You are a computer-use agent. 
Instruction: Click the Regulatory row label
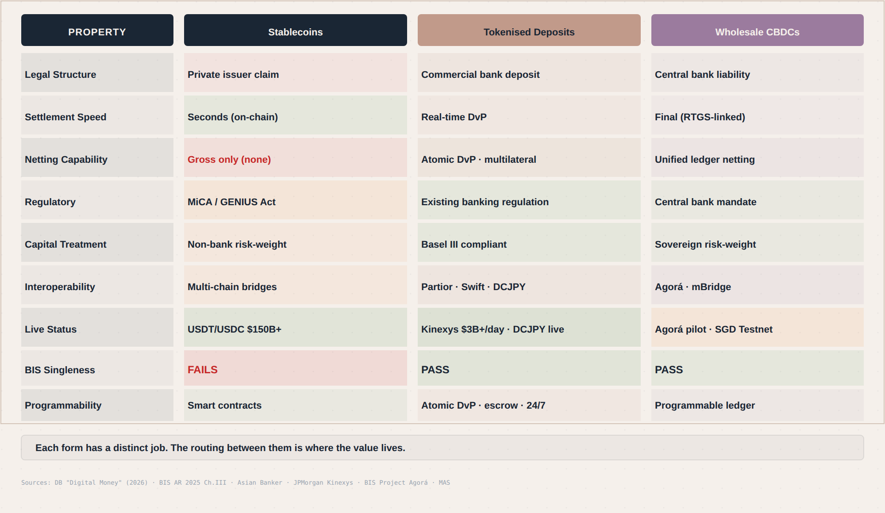tap(97, 200)
